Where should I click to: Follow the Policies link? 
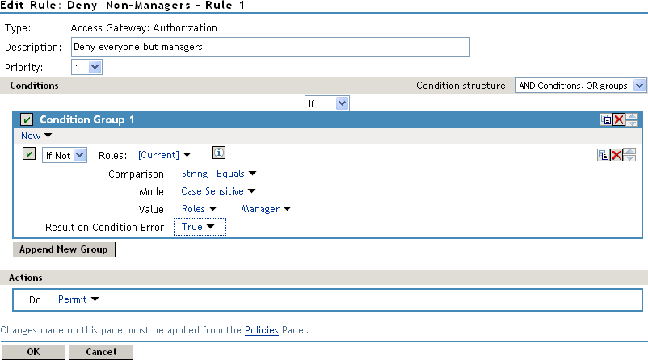tap(262, 330)
